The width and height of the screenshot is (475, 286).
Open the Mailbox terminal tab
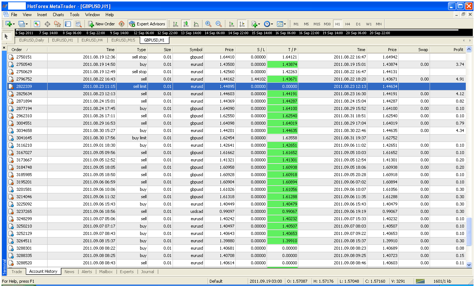tap(105, 272)
